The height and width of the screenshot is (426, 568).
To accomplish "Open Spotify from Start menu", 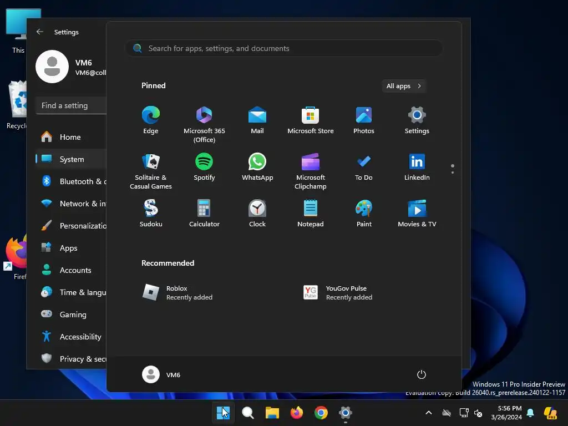I will (x=204, y=167).
